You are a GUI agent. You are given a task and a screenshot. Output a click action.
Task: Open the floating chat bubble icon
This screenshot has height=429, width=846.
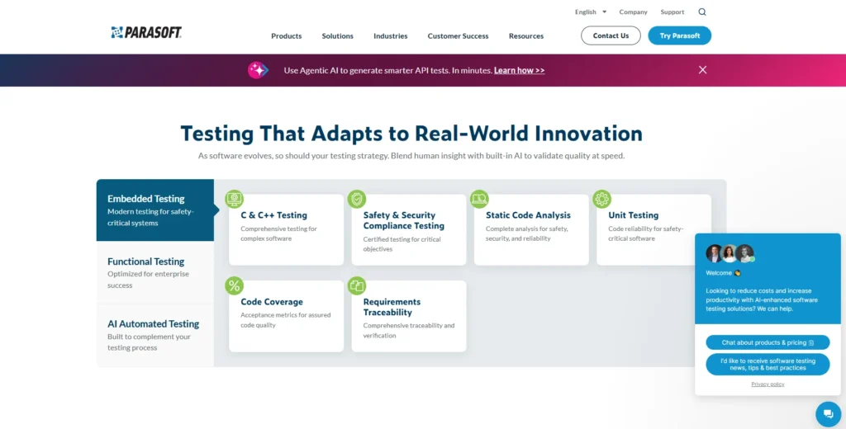tap(828, 414)
